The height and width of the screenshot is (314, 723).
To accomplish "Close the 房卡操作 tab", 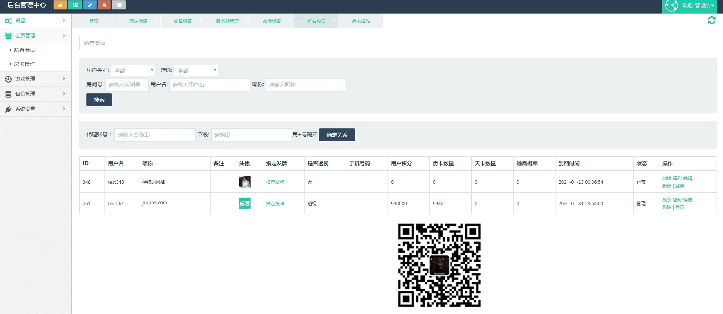I will coord(379,21).
